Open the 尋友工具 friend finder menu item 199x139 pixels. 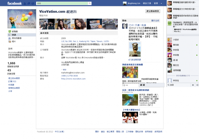147,3
